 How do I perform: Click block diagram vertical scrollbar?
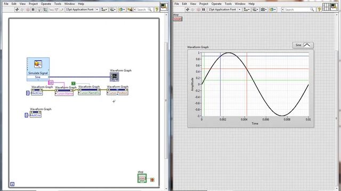166,101
